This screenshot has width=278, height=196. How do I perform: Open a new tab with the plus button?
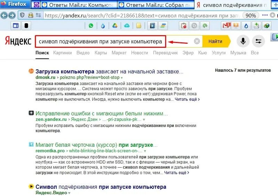click(x=275, y=5)
